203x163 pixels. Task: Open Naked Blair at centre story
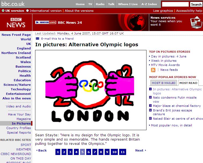(178, 119)
